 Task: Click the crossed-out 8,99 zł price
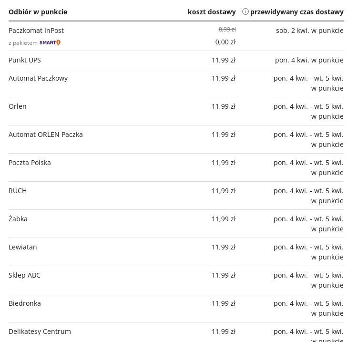227,30
